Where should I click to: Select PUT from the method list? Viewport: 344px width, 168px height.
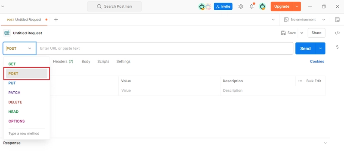[27, 83]
